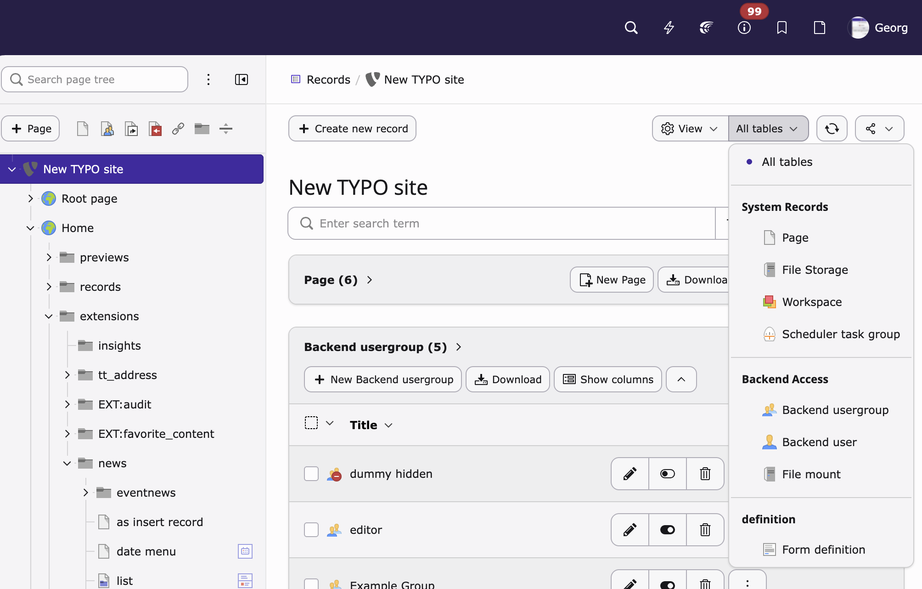Open the TYPO3 news feed icon
922x589 pixels.
pos(707,28)
